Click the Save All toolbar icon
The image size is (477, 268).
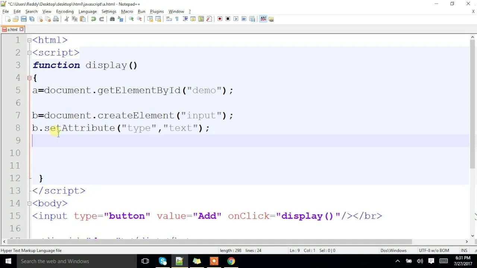click(x=32, y=19)
